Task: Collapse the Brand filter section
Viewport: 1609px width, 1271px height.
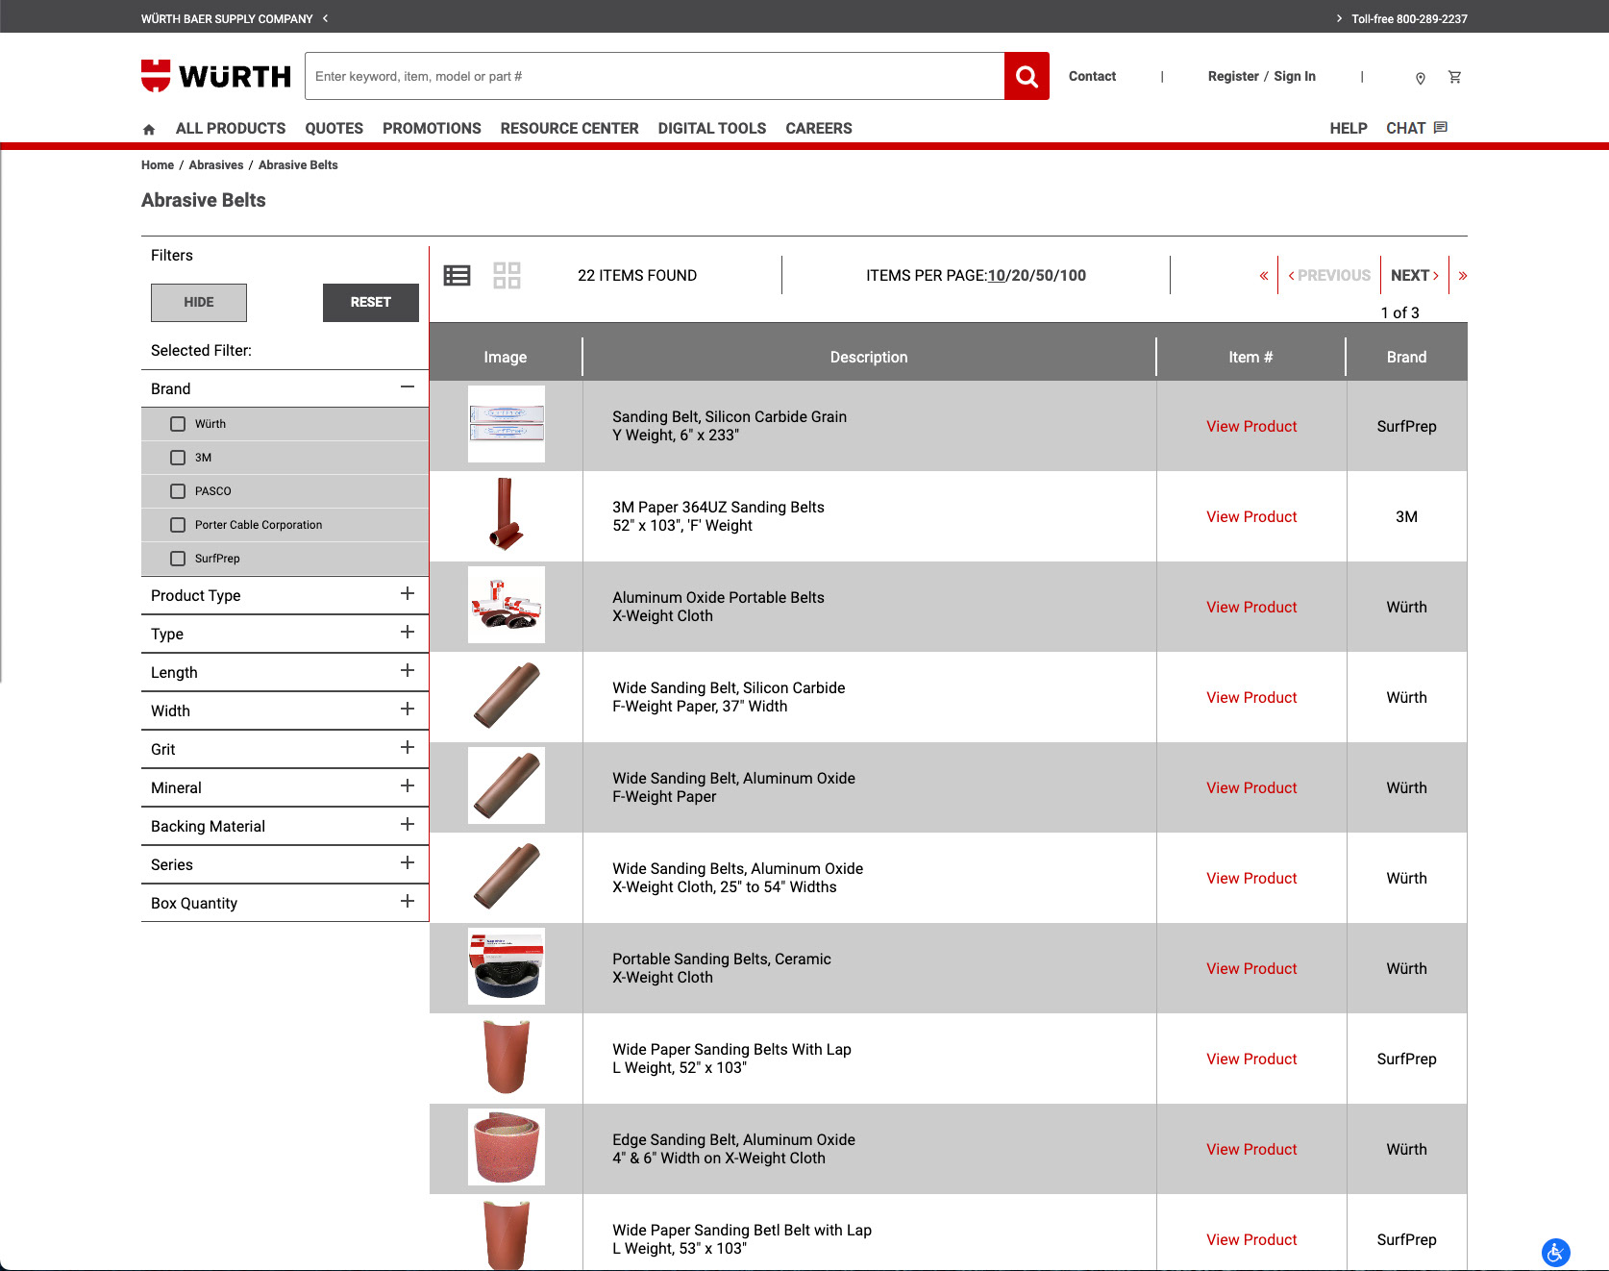Action: (x=408, y=387)
